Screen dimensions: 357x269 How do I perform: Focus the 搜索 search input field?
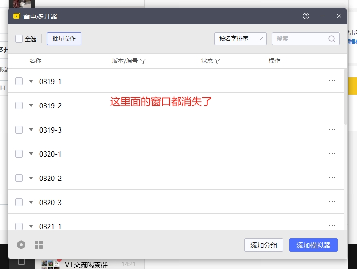click(301, 39)
